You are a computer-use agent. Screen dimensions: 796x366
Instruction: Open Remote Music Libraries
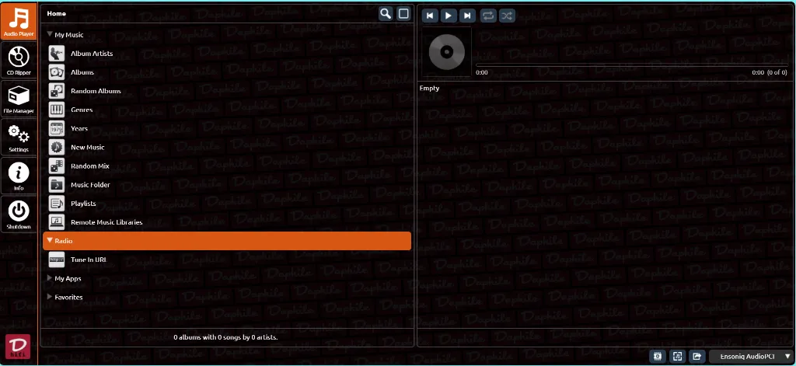(x=106, y=222)
